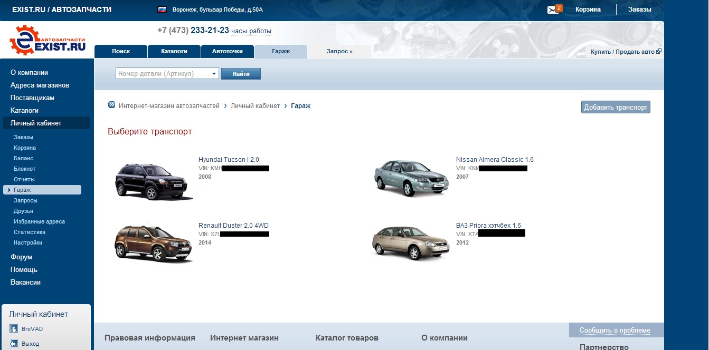The width and height of the screenshot is (709, 350).
Task: Open Помощь in the sidebar
Action: [x=24, y=270]
